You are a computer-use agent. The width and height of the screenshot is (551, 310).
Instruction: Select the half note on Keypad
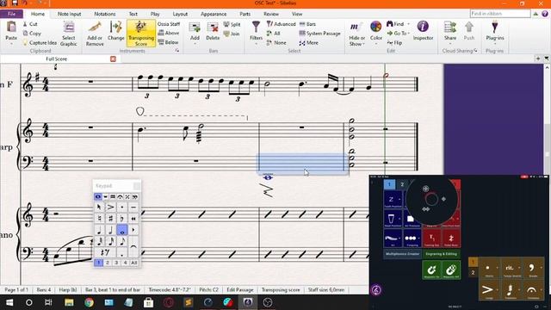[x=110, y=230]
